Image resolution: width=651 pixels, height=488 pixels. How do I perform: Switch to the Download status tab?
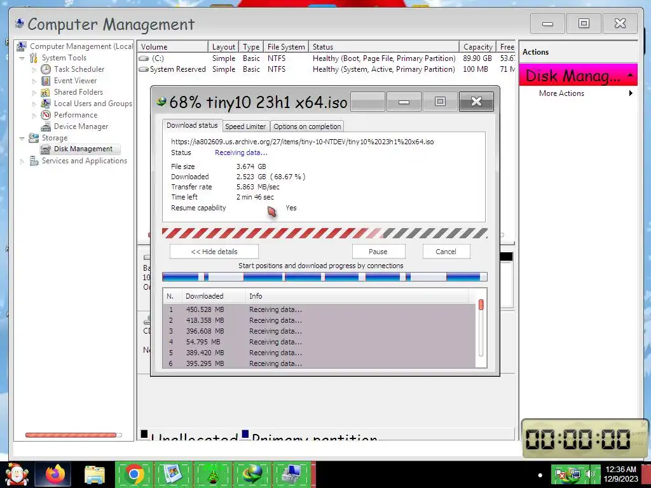[x=192, y=125]
